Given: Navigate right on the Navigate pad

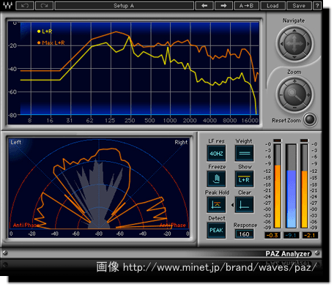Looking at the screenshot, I should (308, 44).
